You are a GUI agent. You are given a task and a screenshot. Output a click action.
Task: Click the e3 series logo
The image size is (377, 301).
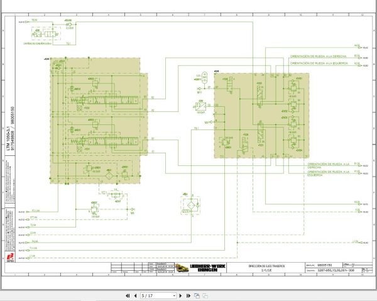coord(10,257)
